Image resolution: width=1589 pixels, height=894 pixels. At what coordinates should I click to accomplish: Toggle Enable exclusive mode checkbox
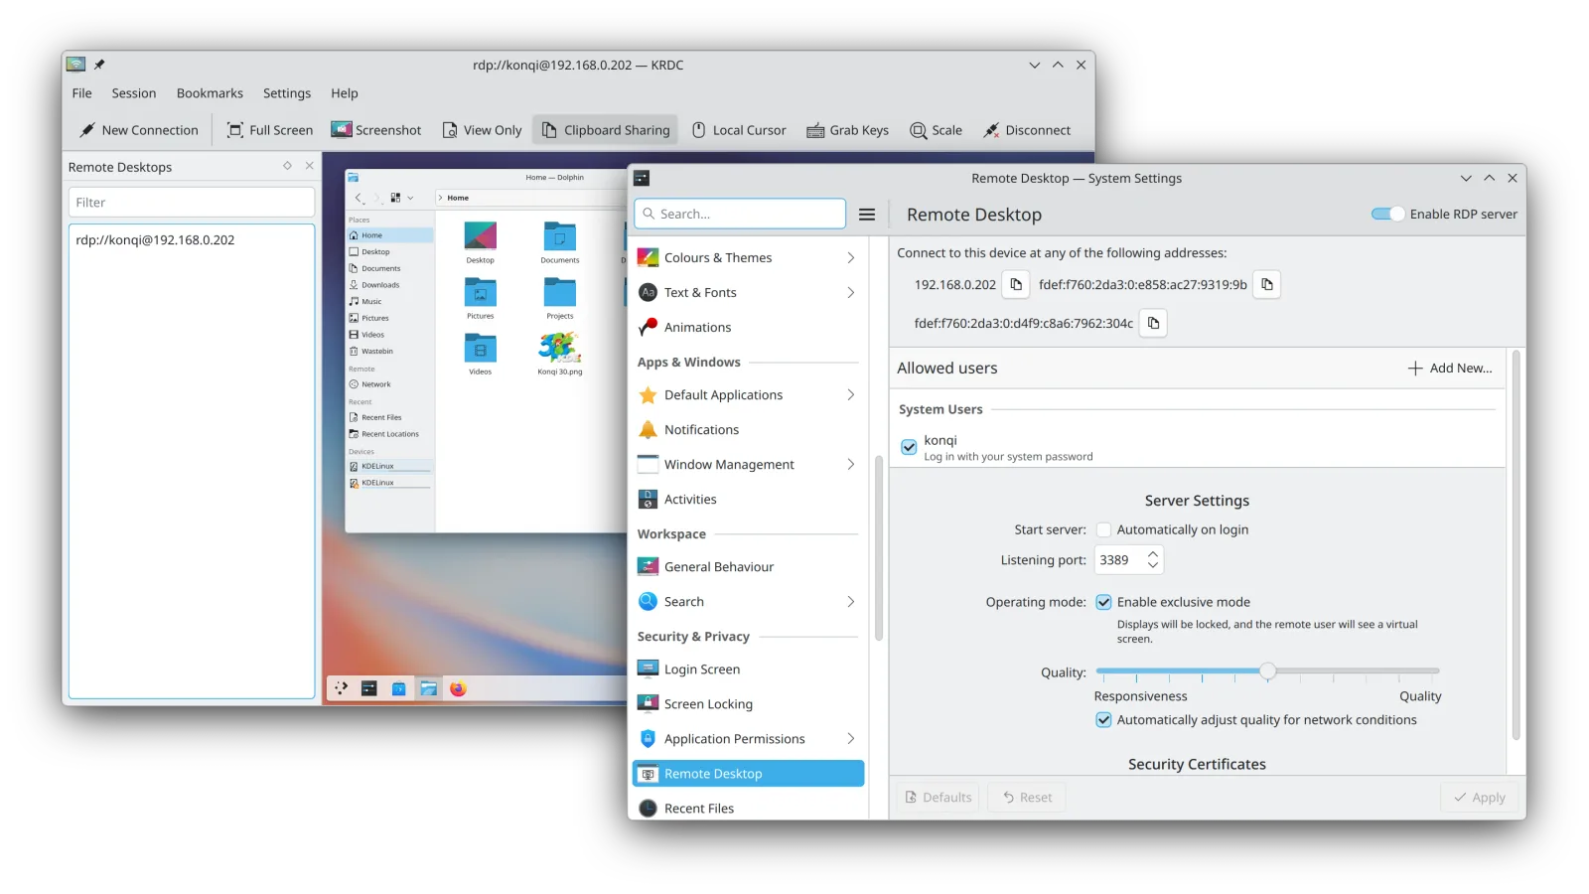1103,602
